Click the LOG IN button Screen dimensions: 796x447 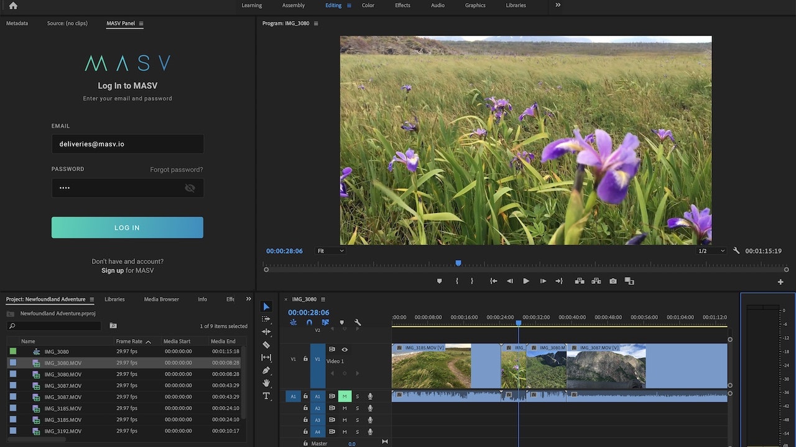pos(127,227)
